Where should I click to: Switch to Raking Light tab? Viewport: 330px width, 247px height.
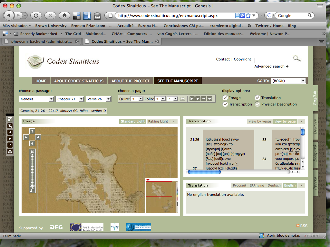pos(158,121)
